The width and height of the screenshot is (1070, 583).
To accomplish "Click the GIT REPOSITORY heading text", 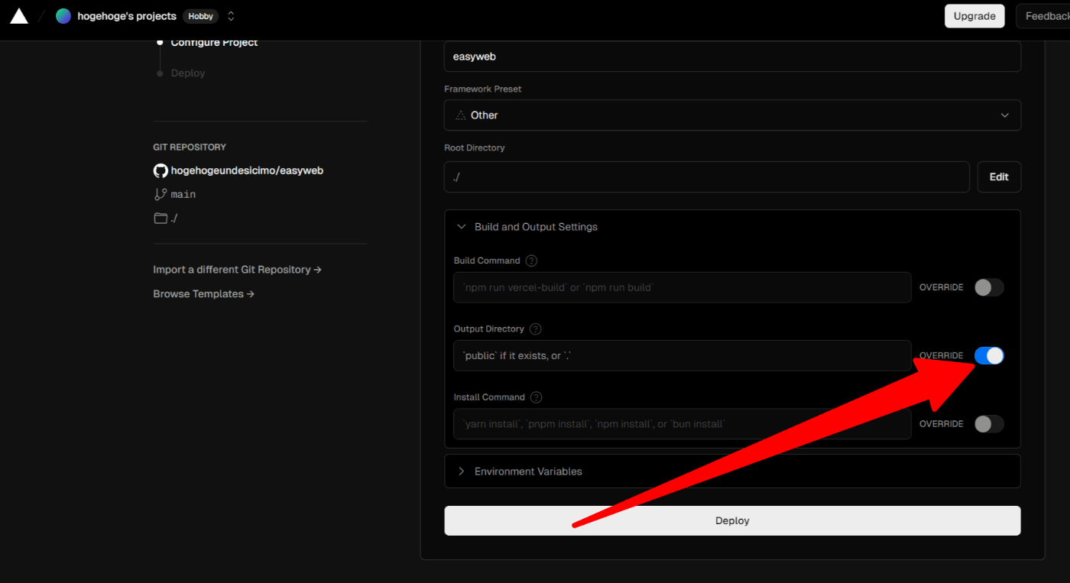I will (190, 147).
